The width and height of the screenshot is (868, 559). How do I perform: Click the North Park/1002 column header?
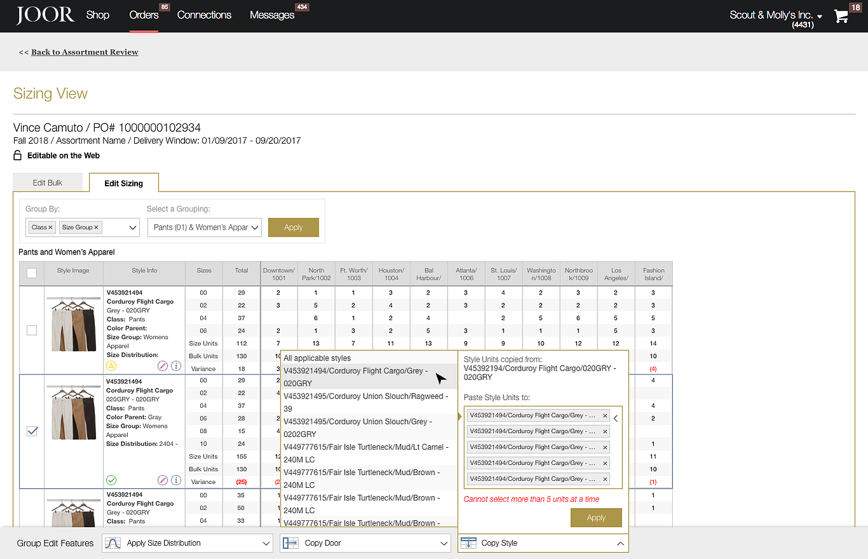pyautogui.click(x=316, y=273)
